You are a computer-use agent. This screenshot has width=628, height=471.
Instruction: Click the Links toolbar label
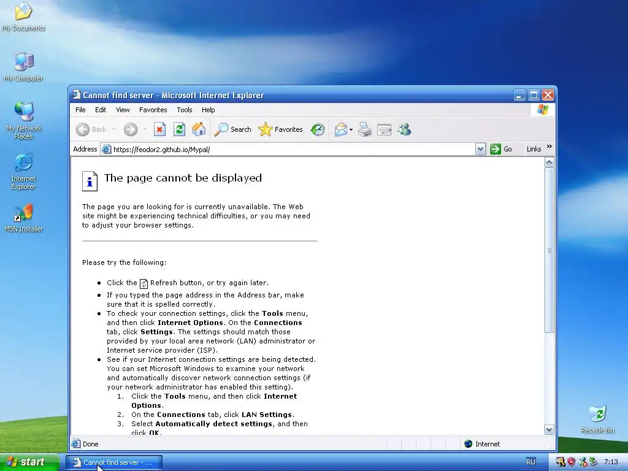(534, 149)
